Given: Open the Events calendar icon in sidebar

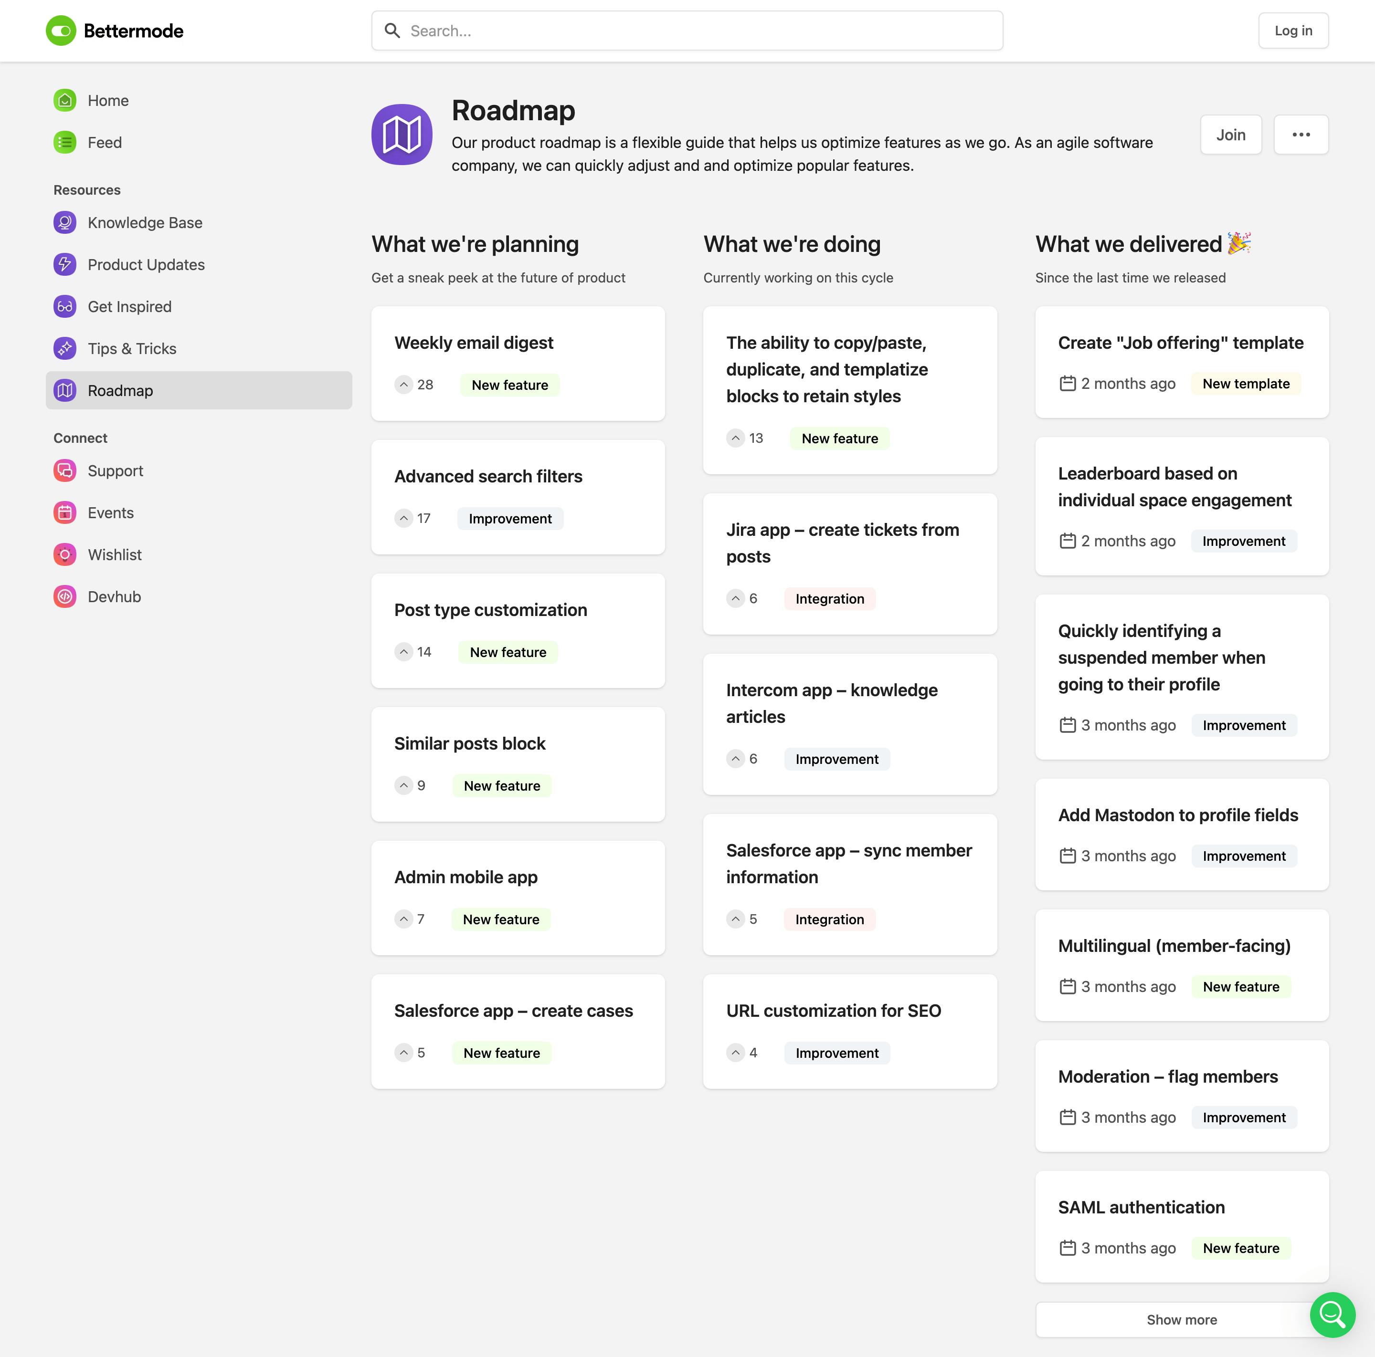Looking at the screenshot, I should (65, 513).
